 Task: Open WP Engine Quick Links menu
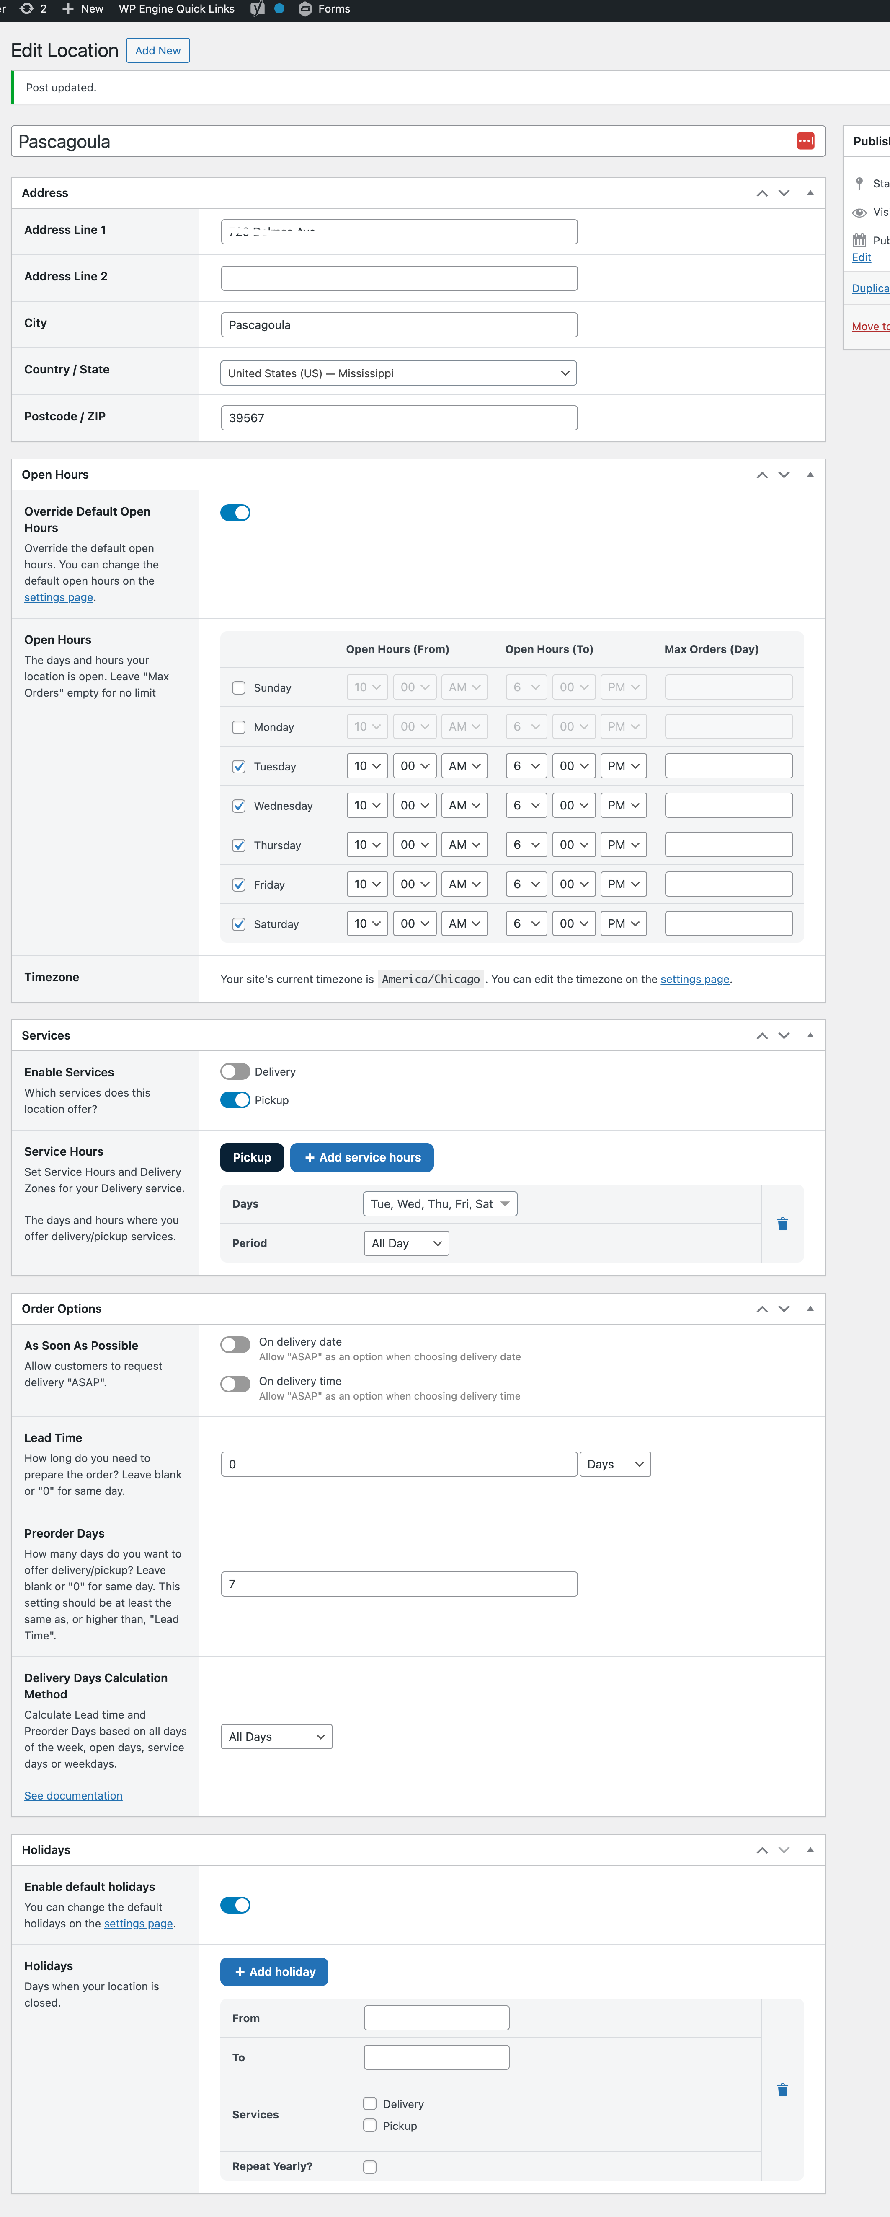(x=176, y=9)
